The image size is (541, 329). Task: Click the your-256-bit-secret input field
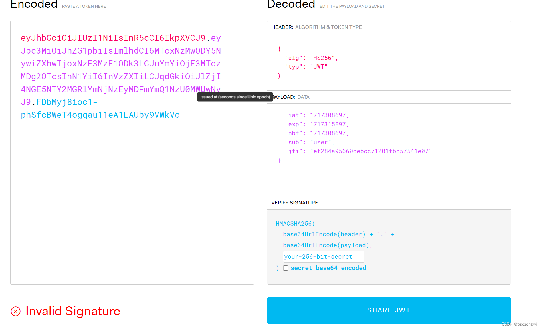click(324, 257)
